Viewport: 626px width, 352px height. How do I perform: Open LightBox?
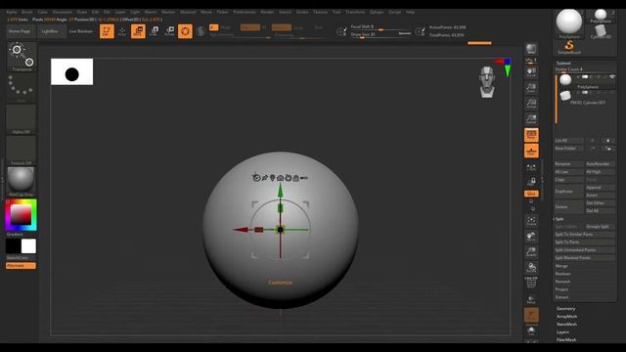[x=50, y=31]
